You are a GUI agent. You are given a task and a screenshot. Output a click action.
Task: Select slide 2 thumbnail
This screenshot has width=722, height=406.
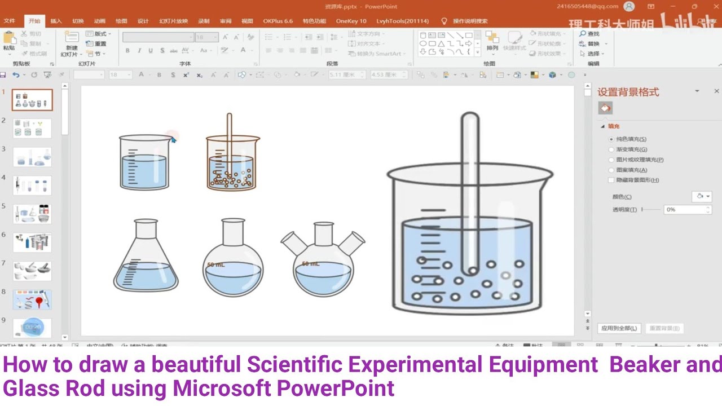[32, 129]
